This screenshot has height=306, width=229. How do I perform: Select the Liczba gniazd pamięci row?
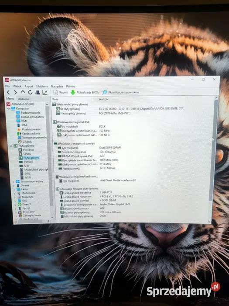pos(88,200)
